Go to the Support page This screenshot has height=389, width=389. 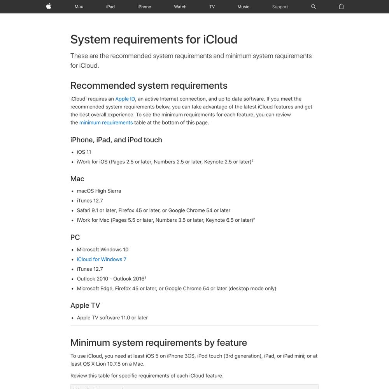[x=280, y=7]
